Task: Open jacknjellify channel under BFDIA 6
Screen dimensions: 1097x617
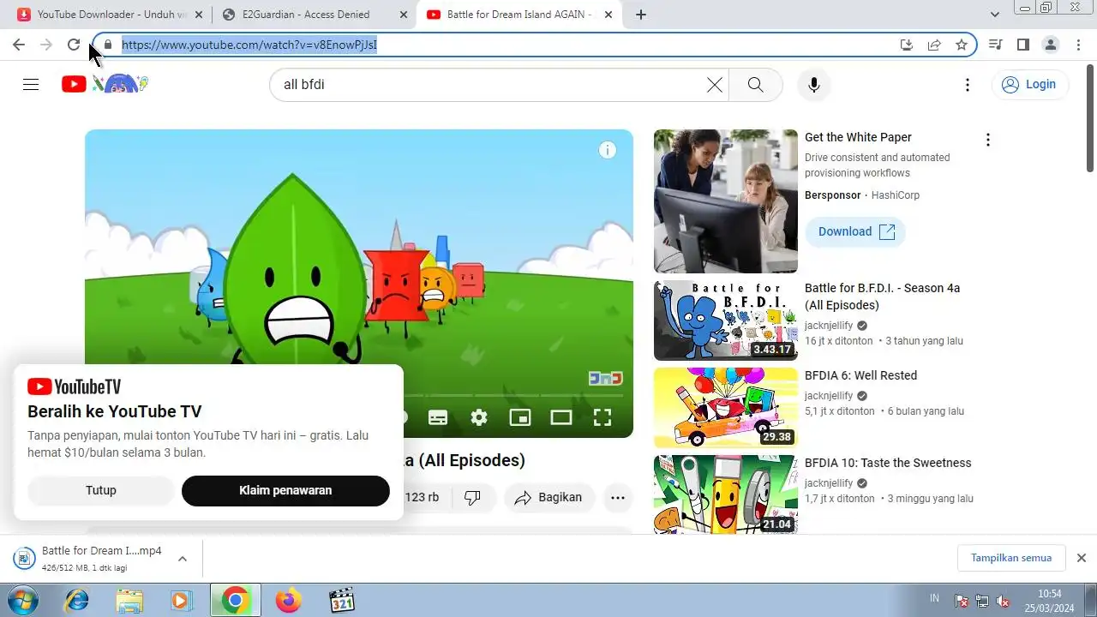Action: tap(829, 396)
